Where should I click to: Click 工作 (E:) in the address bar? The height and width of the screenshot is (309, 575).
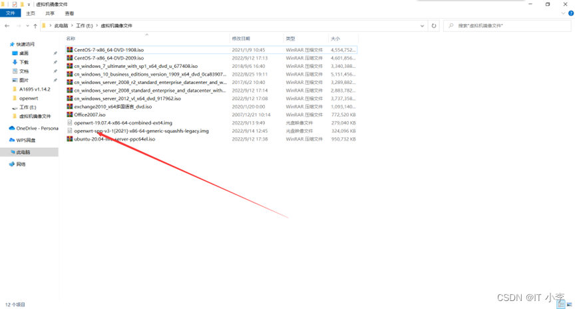pos(85,26)
